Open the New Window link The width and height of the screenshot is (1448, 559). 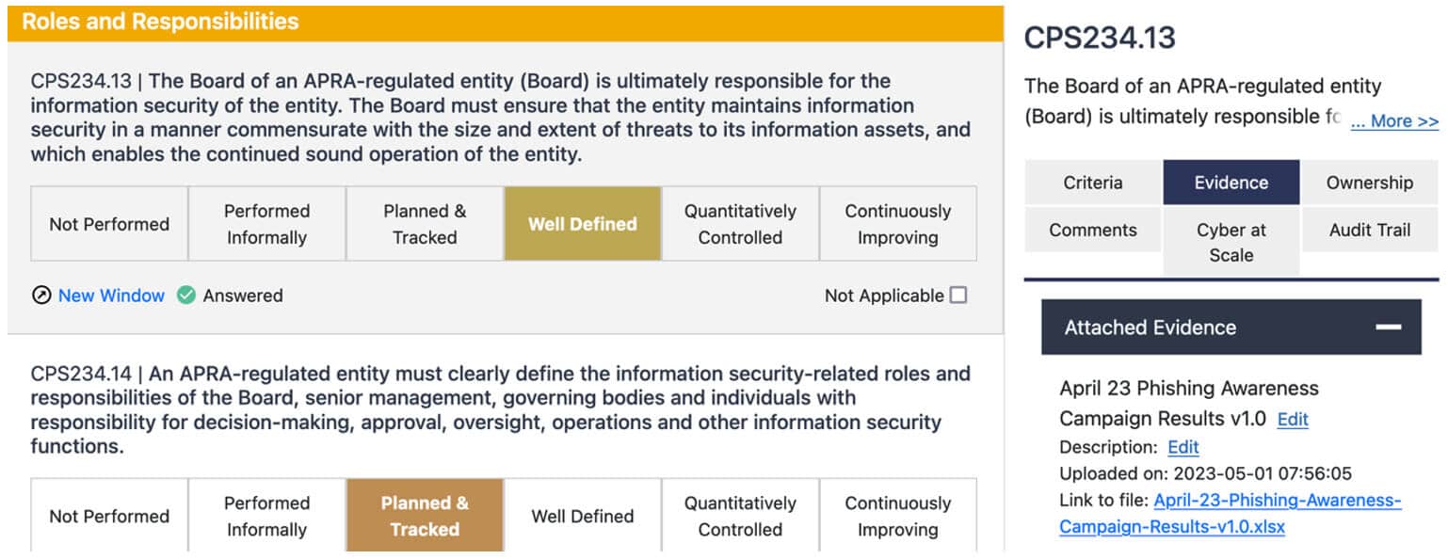111,295
